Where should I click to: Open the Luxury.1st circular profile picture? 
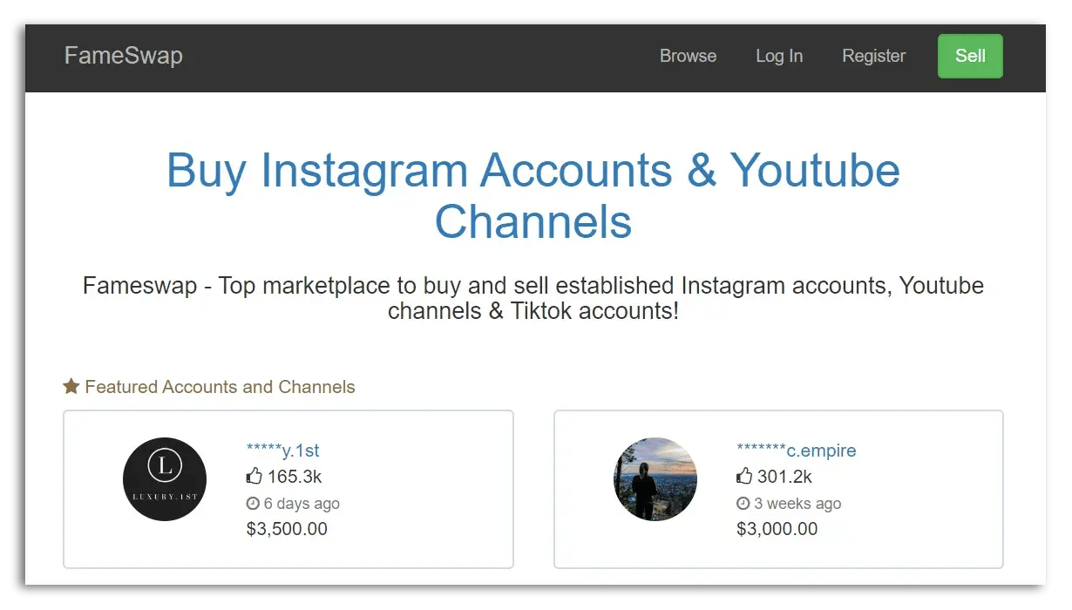coord(164,479)
